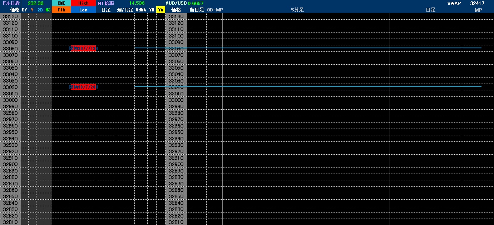Click the AUD/USD label
The width and height of the screenshot is (494, 225).
[x=176, y=3]
